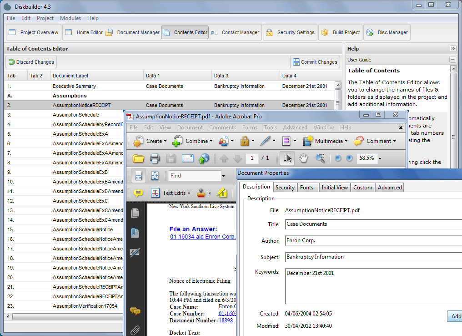
Task: Open the zoom percentage dropdown arrow
Action: 380,159
